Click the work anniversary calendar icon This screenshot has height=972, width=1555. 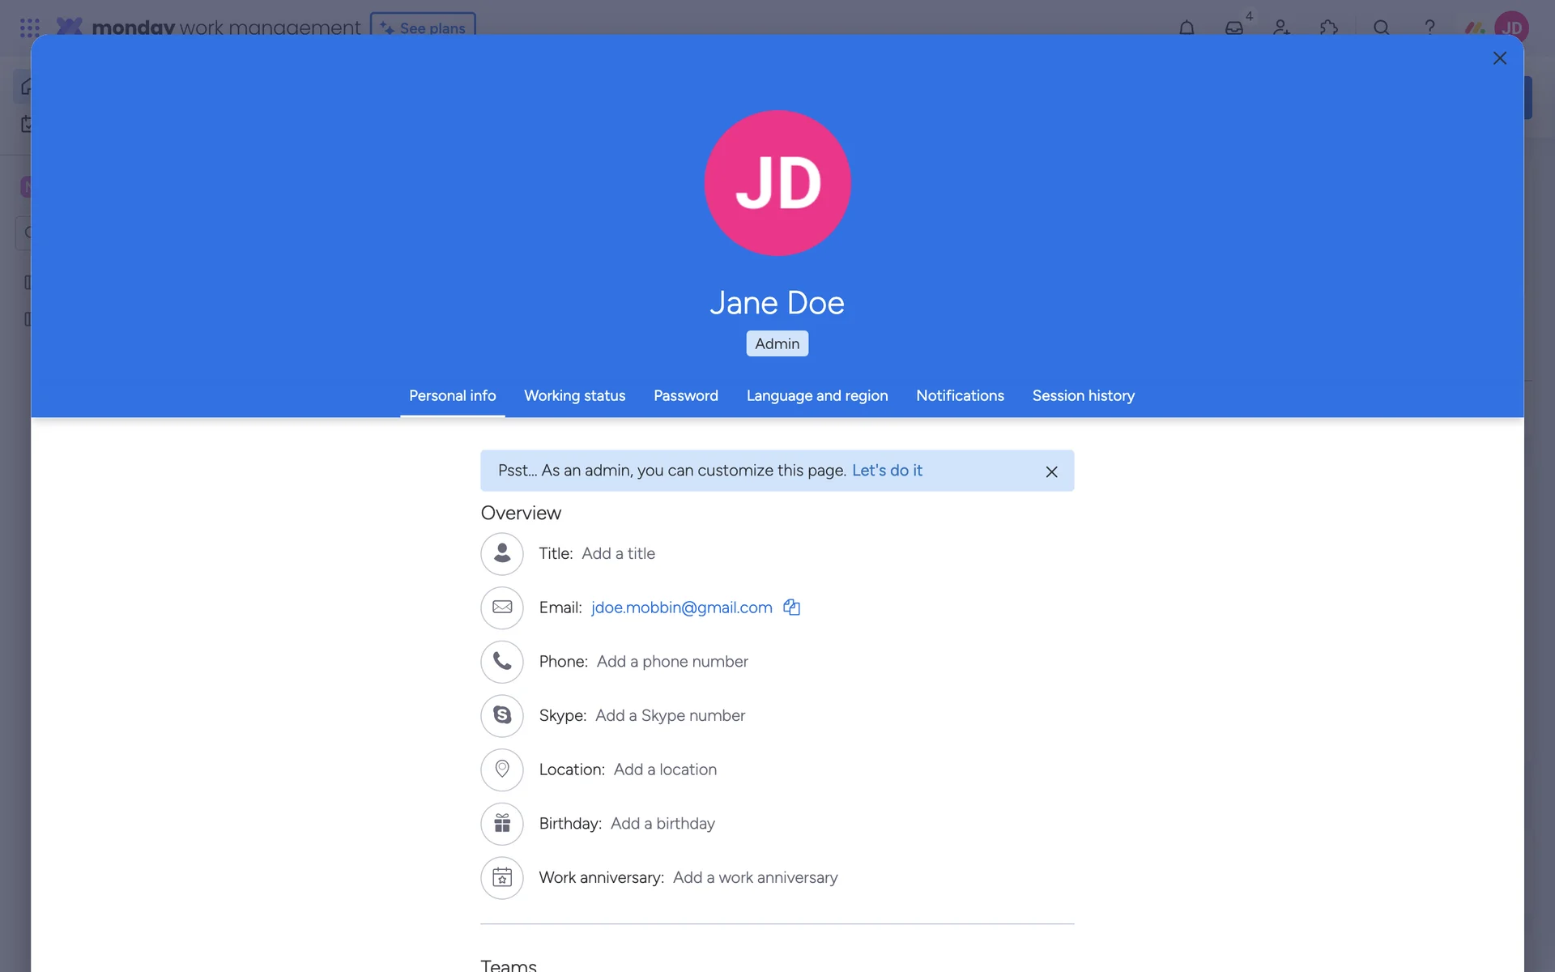tap(502, 877)
